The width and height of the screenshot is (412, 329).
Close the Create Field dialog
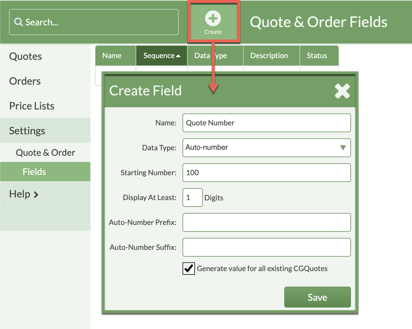(342, 91)
